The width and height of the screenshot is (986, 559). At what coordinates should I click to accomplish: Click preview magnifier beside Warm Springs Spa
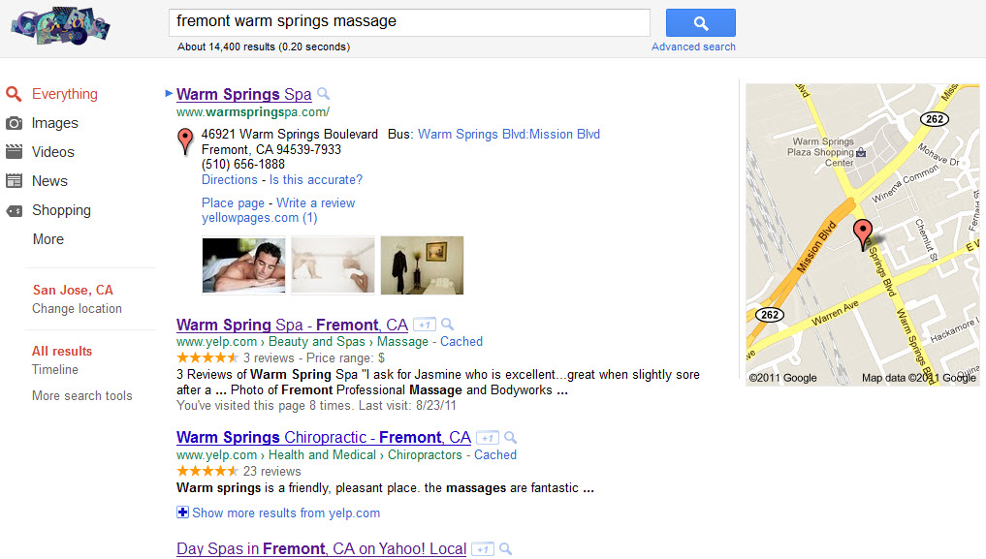click(323, 94)
